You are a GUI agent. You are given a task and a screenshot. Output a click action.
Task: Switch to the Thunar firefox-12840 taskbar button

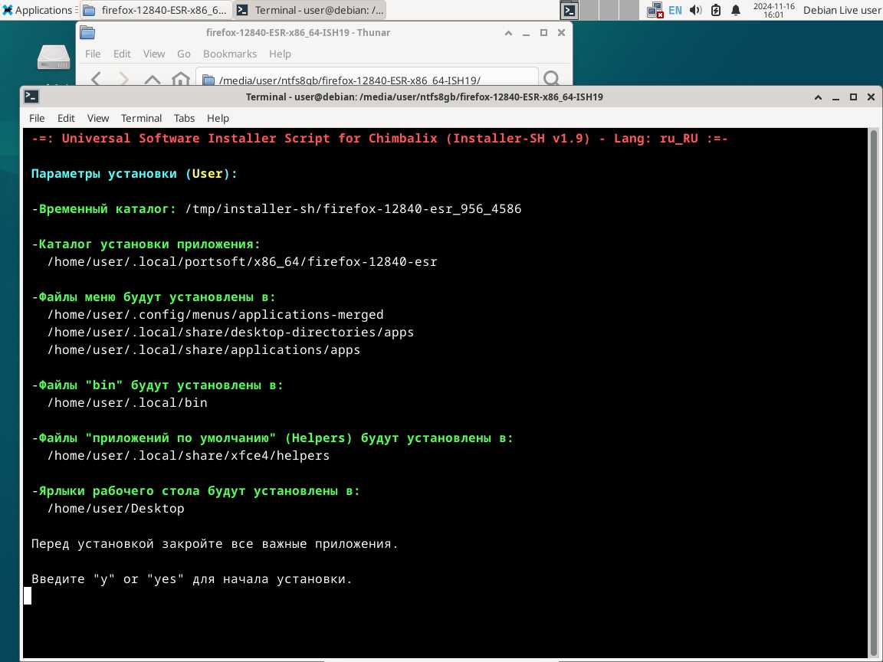156,10
